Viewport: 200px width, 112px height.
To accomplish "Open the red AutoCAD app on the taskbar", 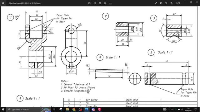I will (99, 109).
